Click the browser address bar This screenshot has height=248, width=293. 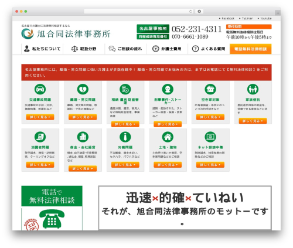click(x=139, y=11)
